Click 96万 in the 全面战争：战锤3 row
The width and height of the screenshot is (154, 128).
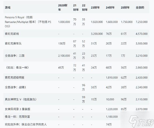point(83,87)
